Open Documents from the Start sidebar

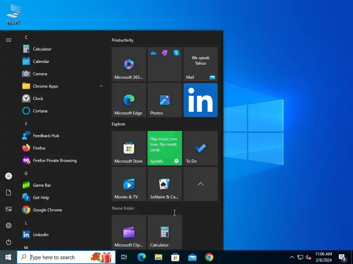pos(9,192)
